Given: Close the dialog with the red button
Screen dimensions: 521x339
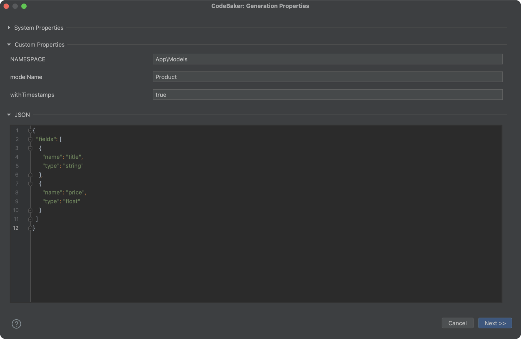Looking at the screenshot, I should click(x=6, y=6).
